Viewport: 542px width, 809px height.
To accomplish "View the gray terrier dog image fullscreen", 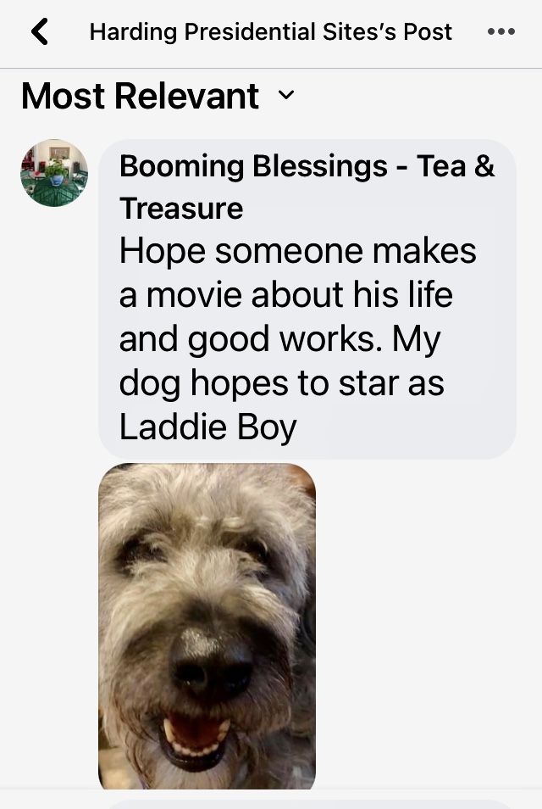I will click(207, 626).
